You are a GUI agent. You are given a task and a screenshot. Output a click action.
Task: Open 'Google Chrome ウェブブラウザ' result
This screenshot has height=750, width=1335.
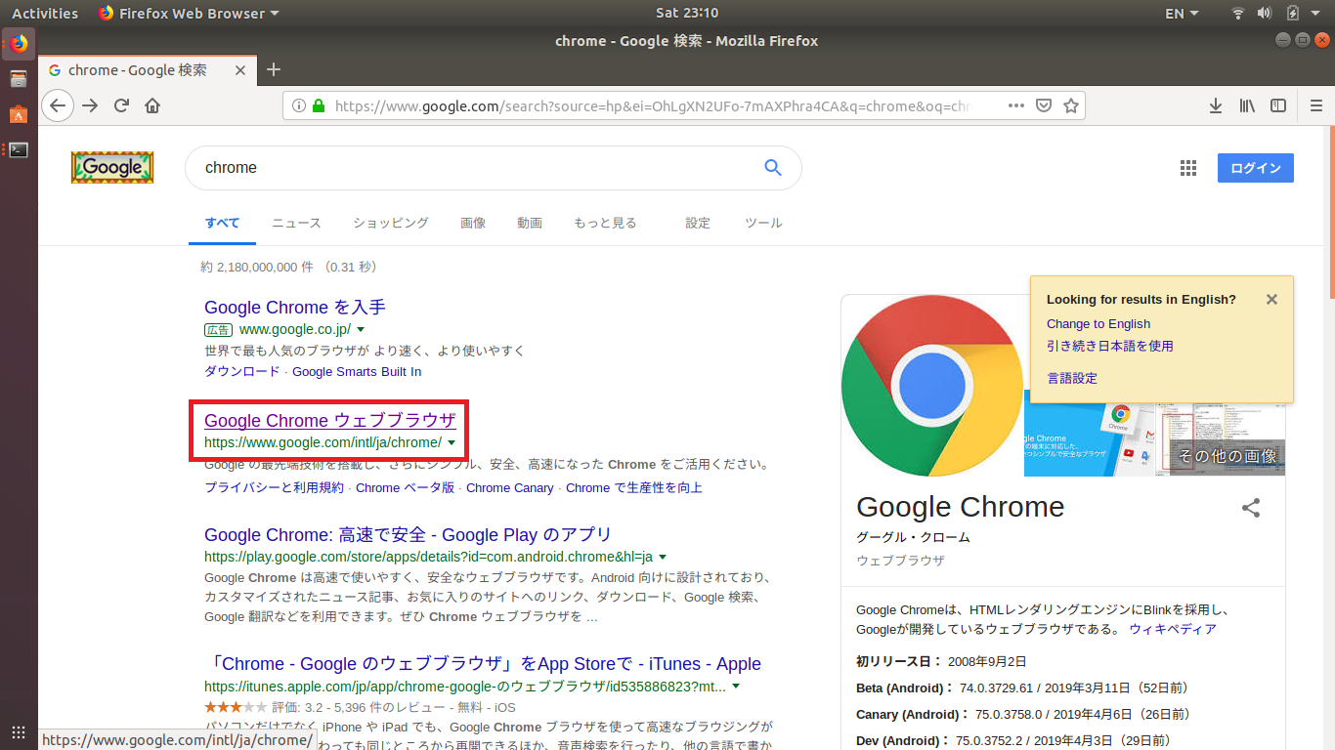(330, 421)
